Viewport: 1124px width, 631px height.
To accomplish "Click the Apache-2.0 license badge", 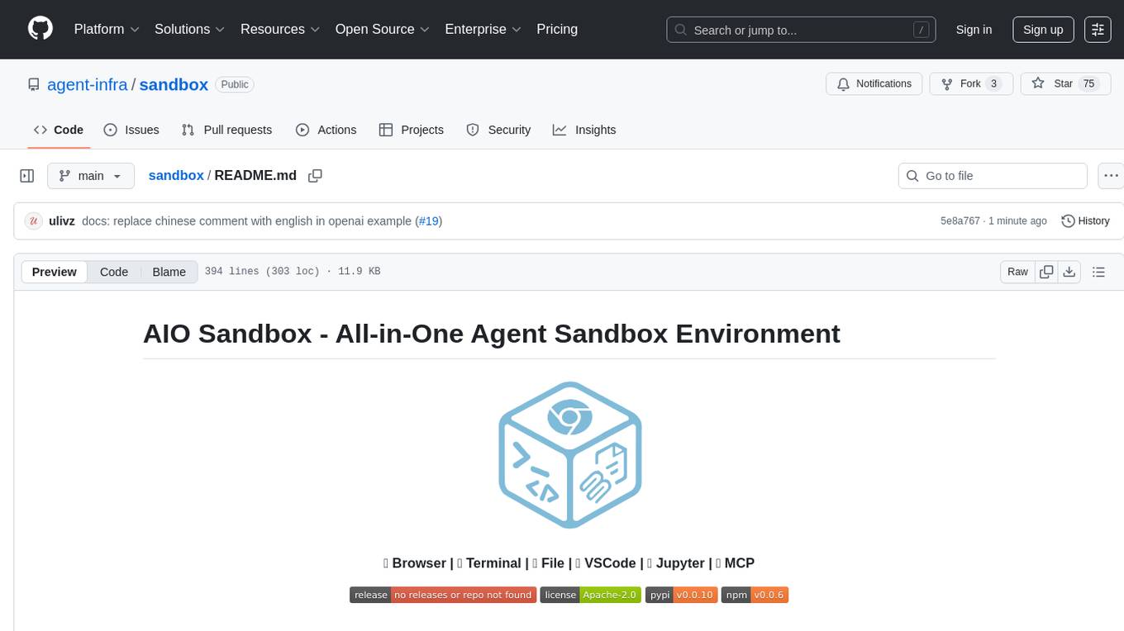I will point(590,595).
